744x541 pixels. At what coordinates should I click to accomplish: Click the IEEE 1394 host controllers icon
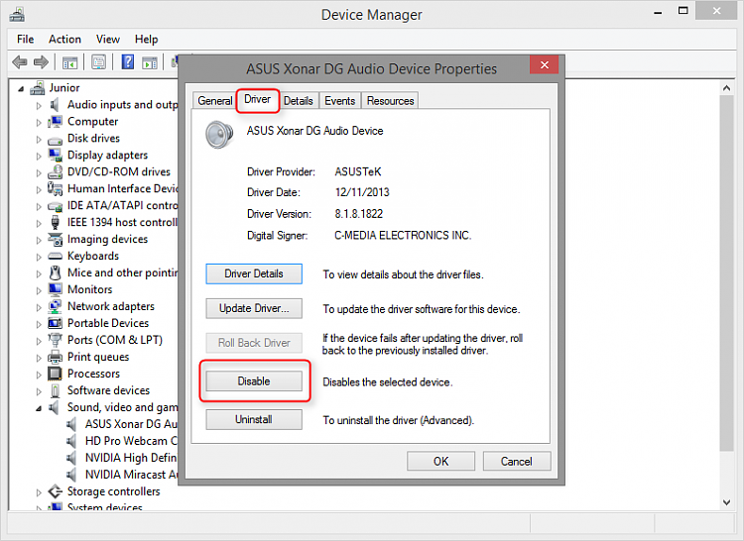[55, 222]
